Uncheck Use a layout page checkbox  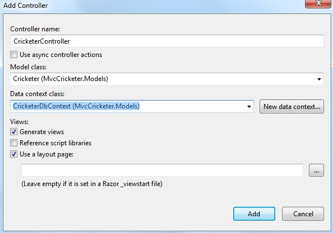click(14, 154)
